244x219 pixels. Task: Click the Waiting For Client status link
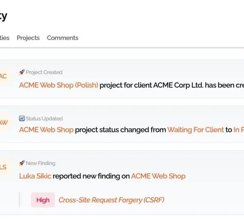pyautogui.click(x=196, y=130)
